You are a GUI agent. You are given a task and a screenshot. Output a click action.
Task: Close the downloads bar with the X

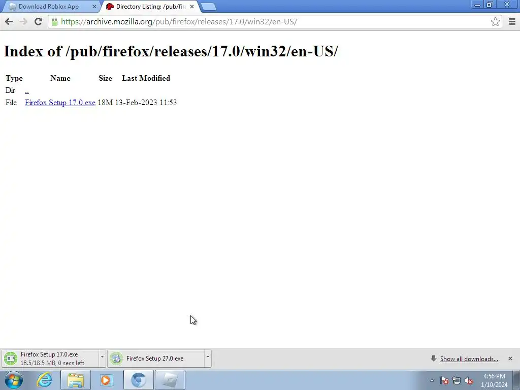coord(510,359)
